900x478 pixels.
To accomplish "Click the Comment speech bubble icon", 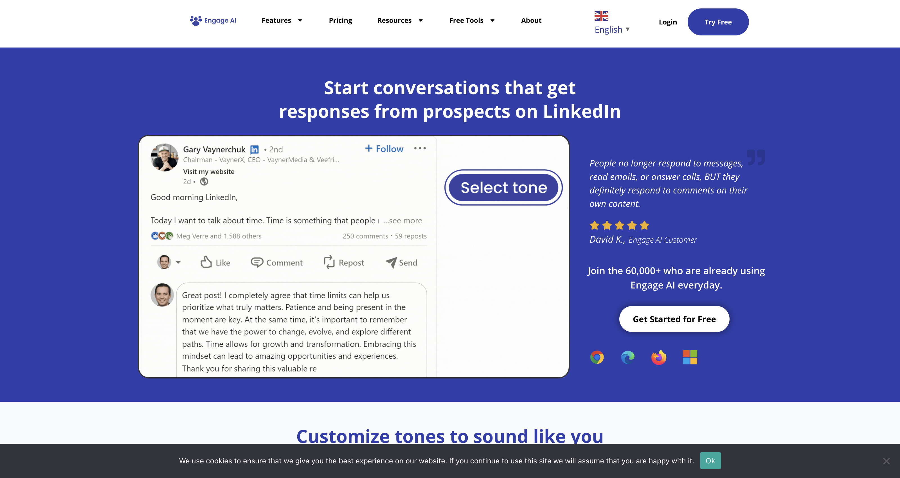I will [257, 262].
